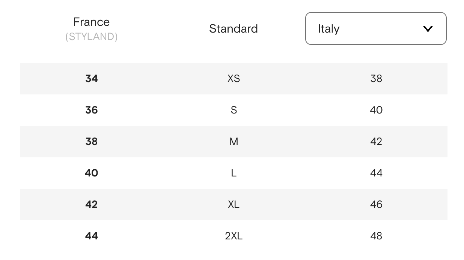Click Italy size 46 value
This screenshot has width=464, height=260.
coord(376,205)
